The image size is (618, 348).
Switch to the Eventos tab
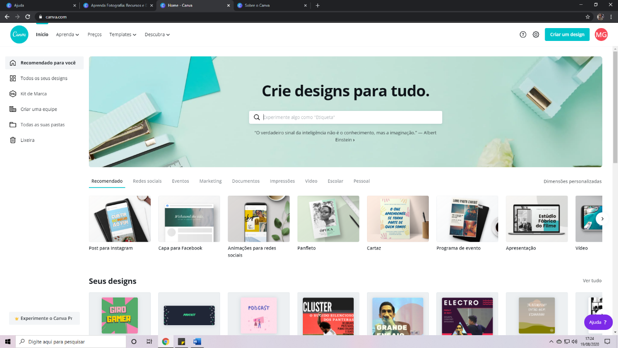coord(181,181)
